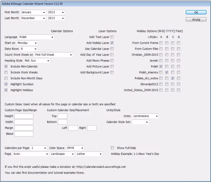Image resolution: width=211 pixels, height=182 pixels.
Task: Uncheck Polish holidays style A box
Action: (x=161, y=67)
